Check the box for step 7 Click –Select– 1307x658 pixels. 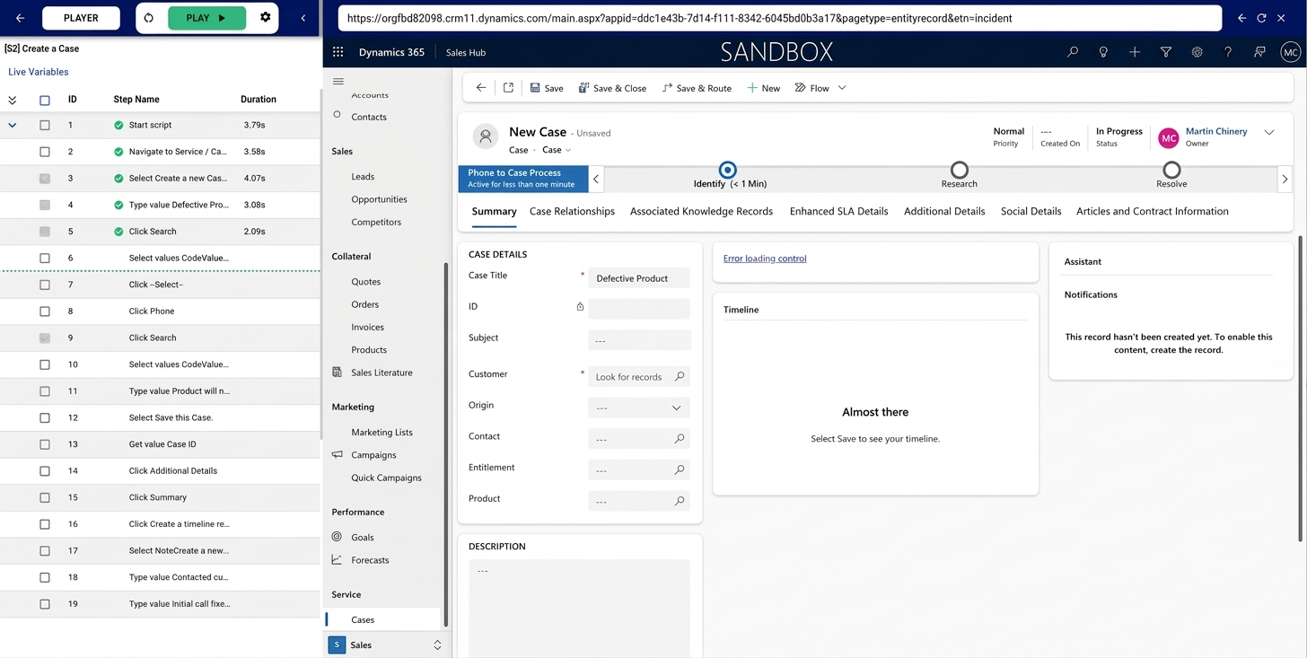tap(45, 285)
